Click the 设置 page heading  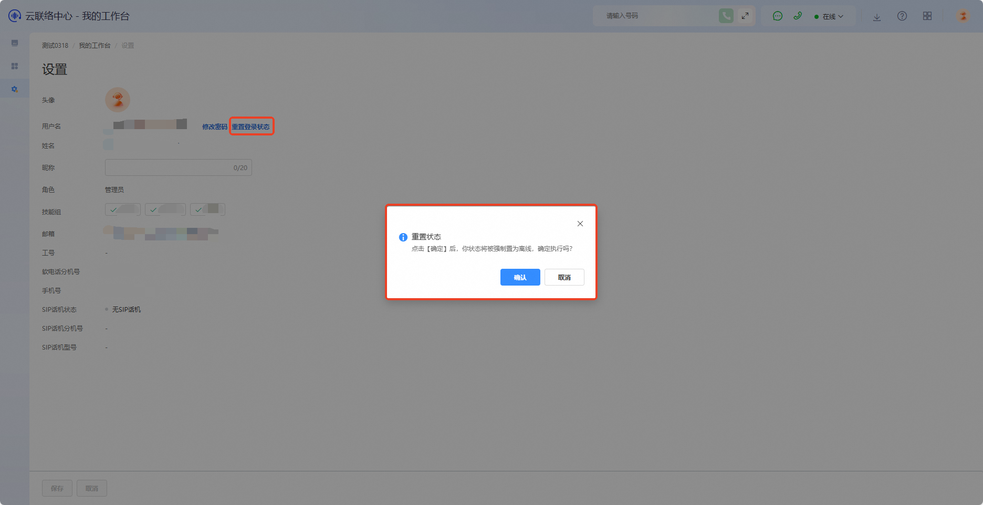55,69
